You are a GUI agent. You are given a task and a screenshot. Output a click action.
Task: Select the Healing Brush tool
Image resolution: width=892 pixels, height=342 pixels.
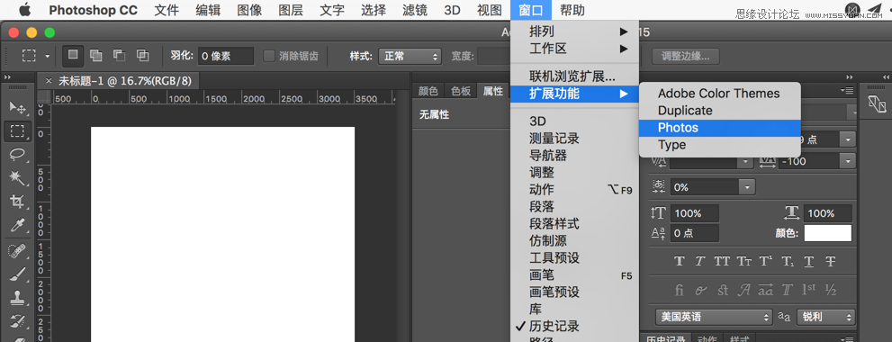pos(18,250)
